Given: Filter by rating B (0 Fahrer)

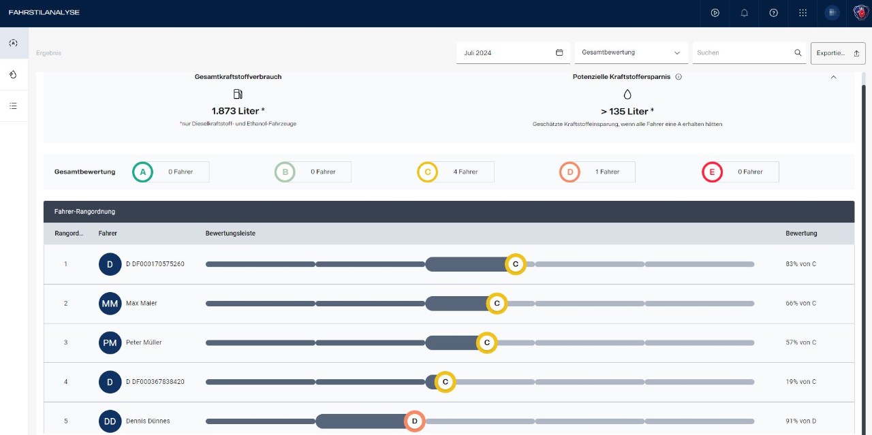Looking at the screenshot, I should [313, 172].
